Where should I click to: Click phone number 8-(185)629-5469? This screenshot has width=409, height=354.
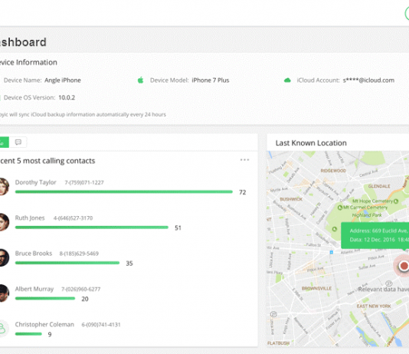click(79, 254)
